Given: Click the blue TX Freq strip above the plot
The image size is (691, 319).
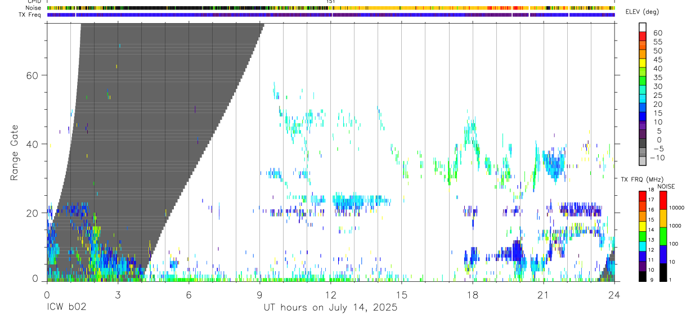Looking at the screenshot, I should pyautogui.click(x=331, y=15).
